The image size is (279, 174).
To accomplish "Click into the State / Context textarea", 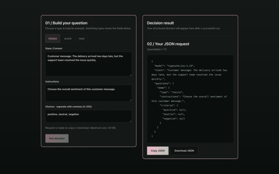I will coord(89,64).
